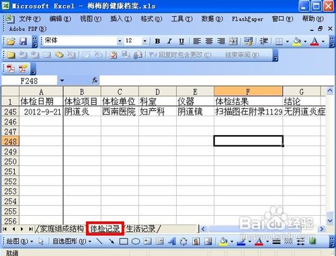Insert Picture from file icon
Image resolution: width=336 pixels, height=256 pixels.
coord(208,241)
